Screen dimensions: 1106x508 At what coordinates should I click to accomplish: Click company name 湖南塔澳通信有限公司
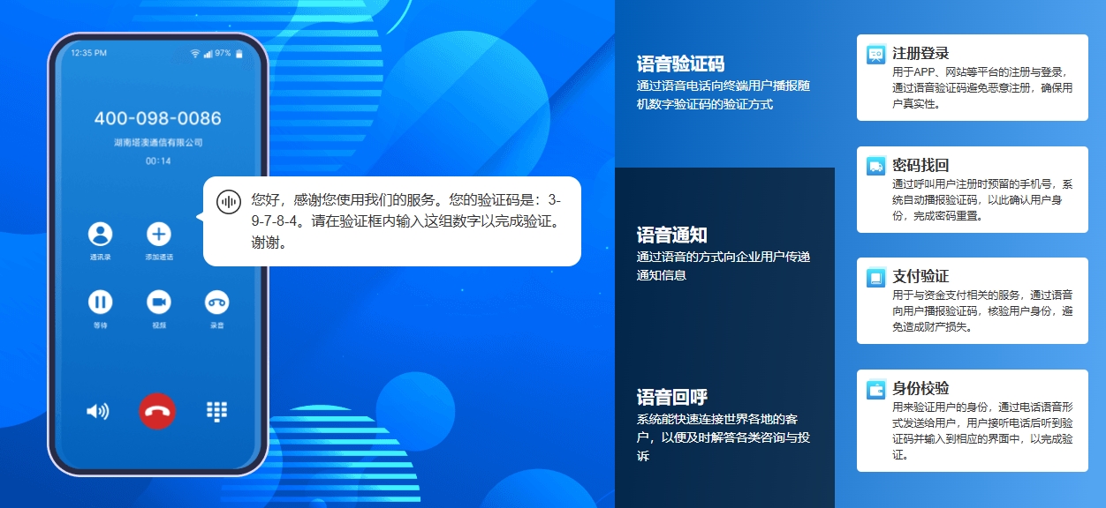158,142
